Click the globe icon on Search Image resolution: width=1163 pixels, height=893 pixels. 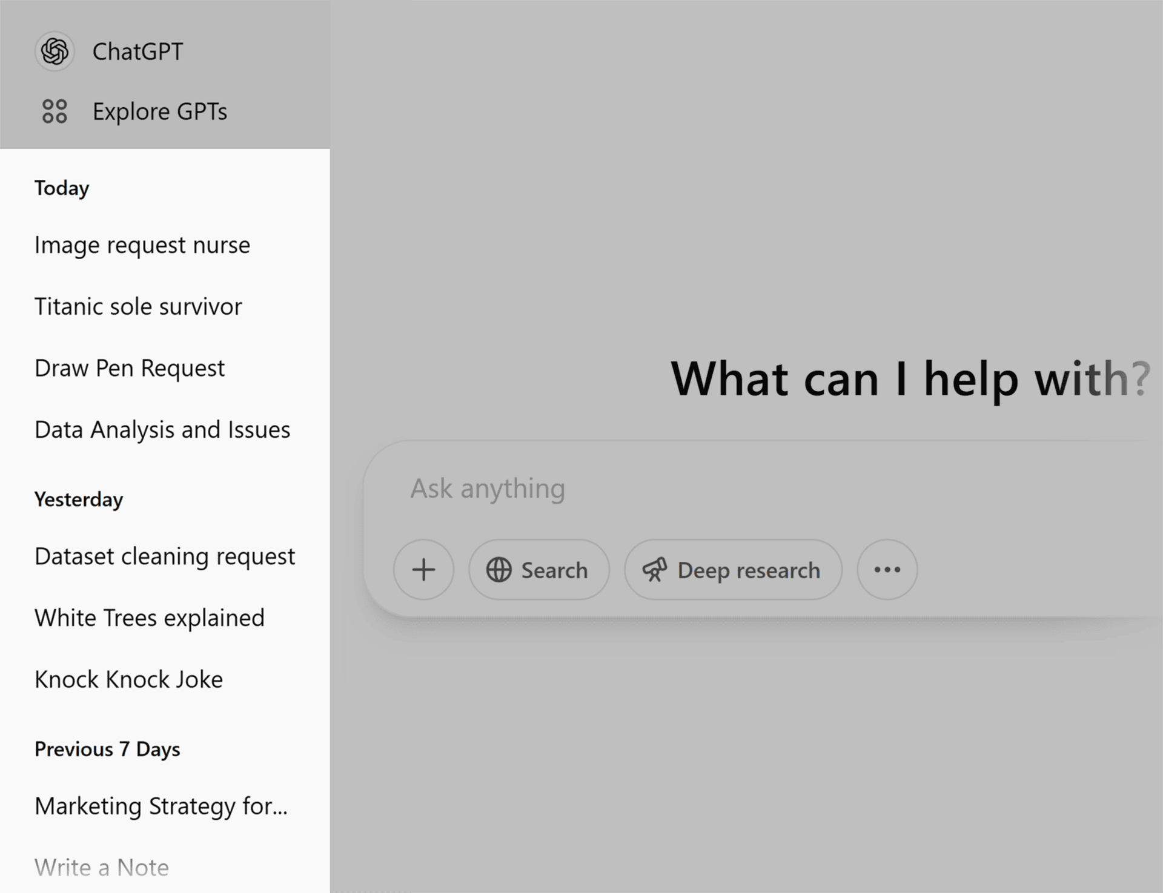[499, 570]
